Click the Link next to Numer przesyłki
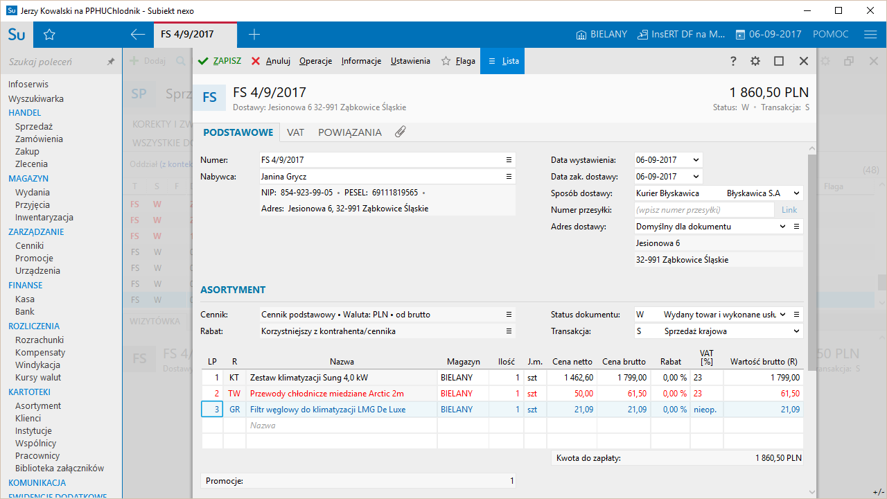 click(x=789, y=210)
